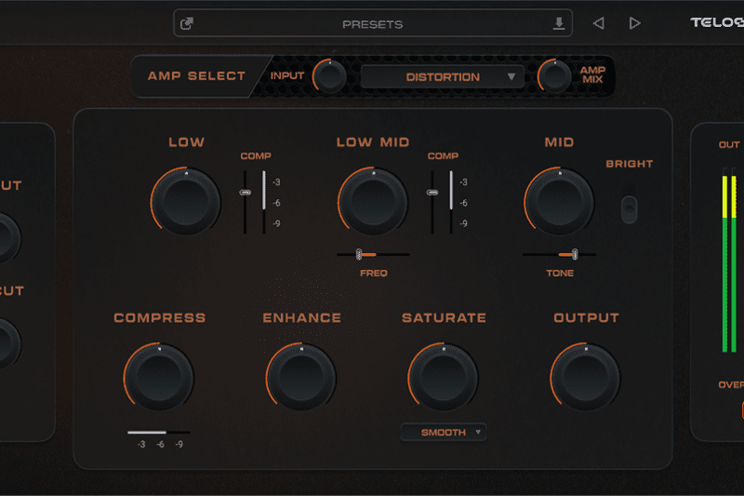Go to next preset arrow
Image resolution: width=744 pixels, height=496 pixels.
[x=634, y=23]
